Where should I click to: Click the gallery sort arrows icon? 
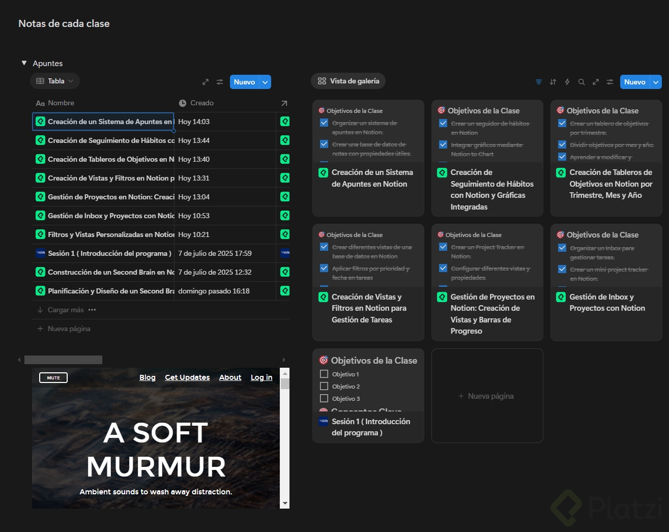(x=553, y=82)
